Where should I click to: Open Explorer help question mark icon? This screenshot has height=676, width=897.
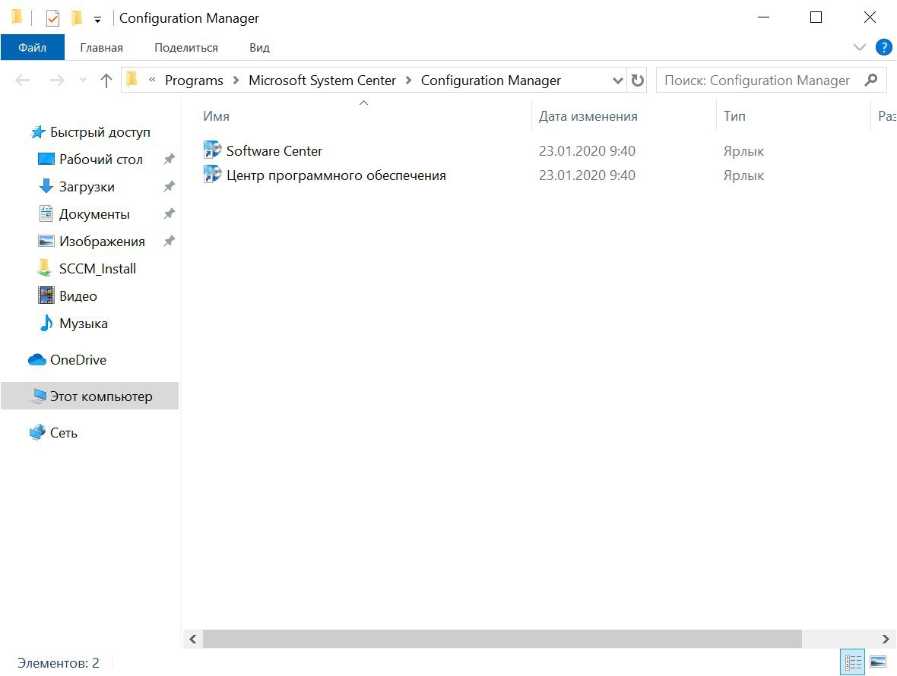pos(883,47)
